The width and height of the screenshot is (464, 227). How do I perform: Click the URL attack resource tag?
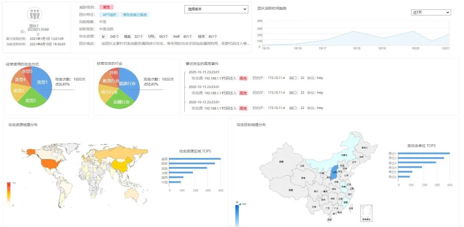(x=151, y=36)
